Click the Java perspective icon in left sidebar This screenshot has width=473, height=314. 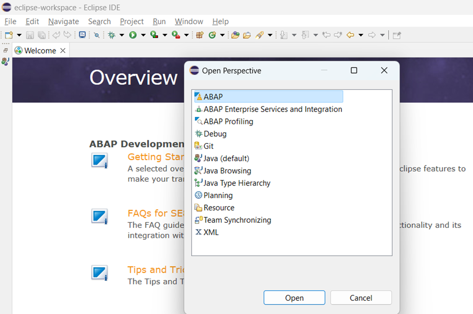click(x=5, y=61)
